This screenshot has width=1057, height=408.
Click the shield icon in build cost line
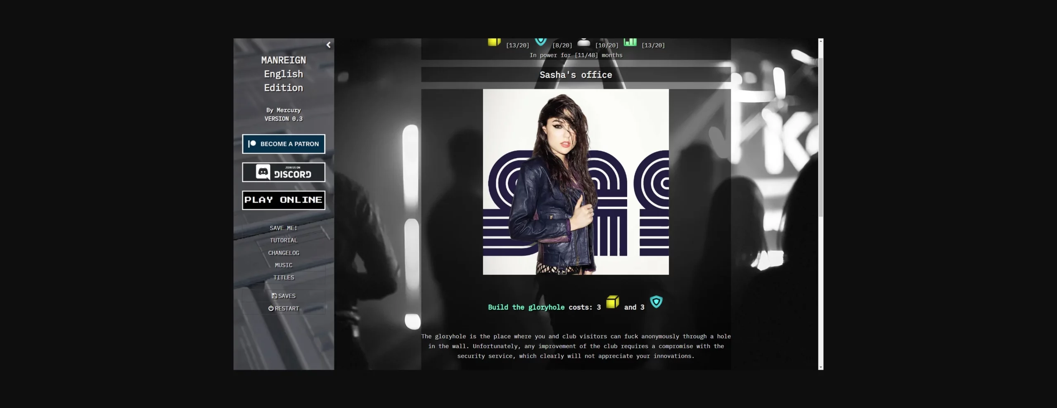tap(656, 302)
